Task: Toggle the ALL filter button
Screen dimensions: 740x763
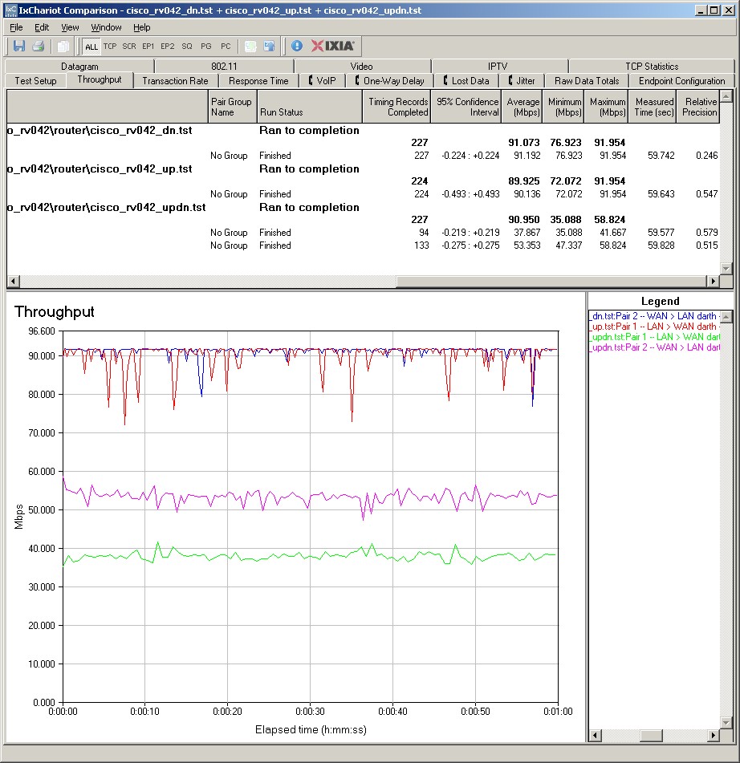Action: (91, 47)
